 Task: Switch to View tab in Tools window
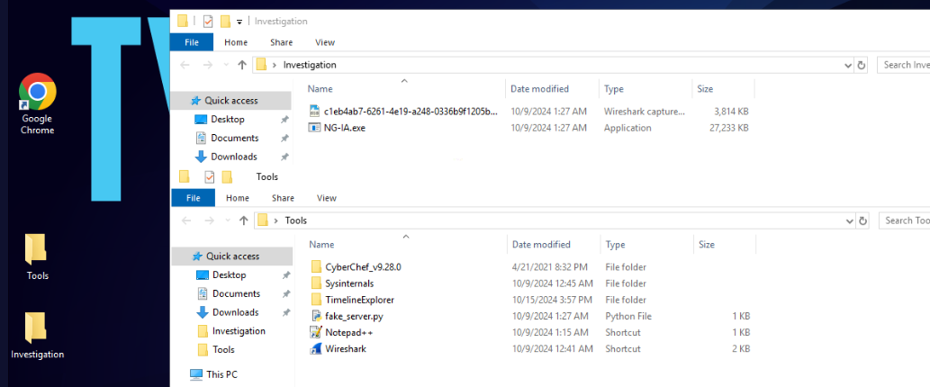pos(326,198)
